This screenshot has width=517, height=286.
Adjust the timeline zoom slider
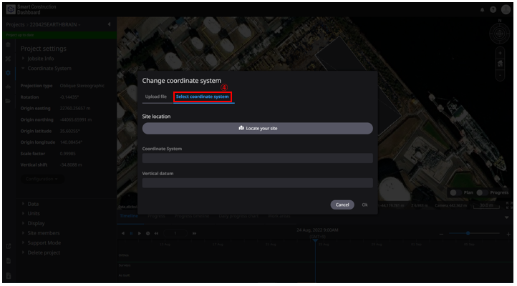(468, 233)
